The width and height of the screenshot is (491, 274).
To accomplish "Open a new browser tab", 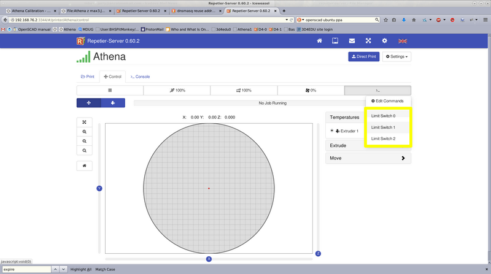I will [284, 11].
